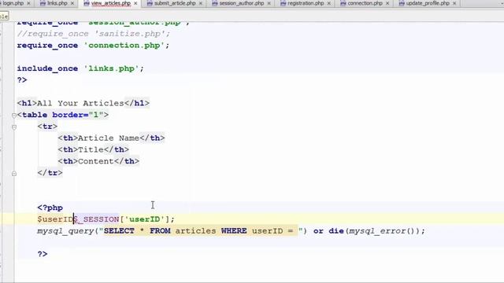
Task: Close the connection.php tab
Action: click(x=387, y=3)
